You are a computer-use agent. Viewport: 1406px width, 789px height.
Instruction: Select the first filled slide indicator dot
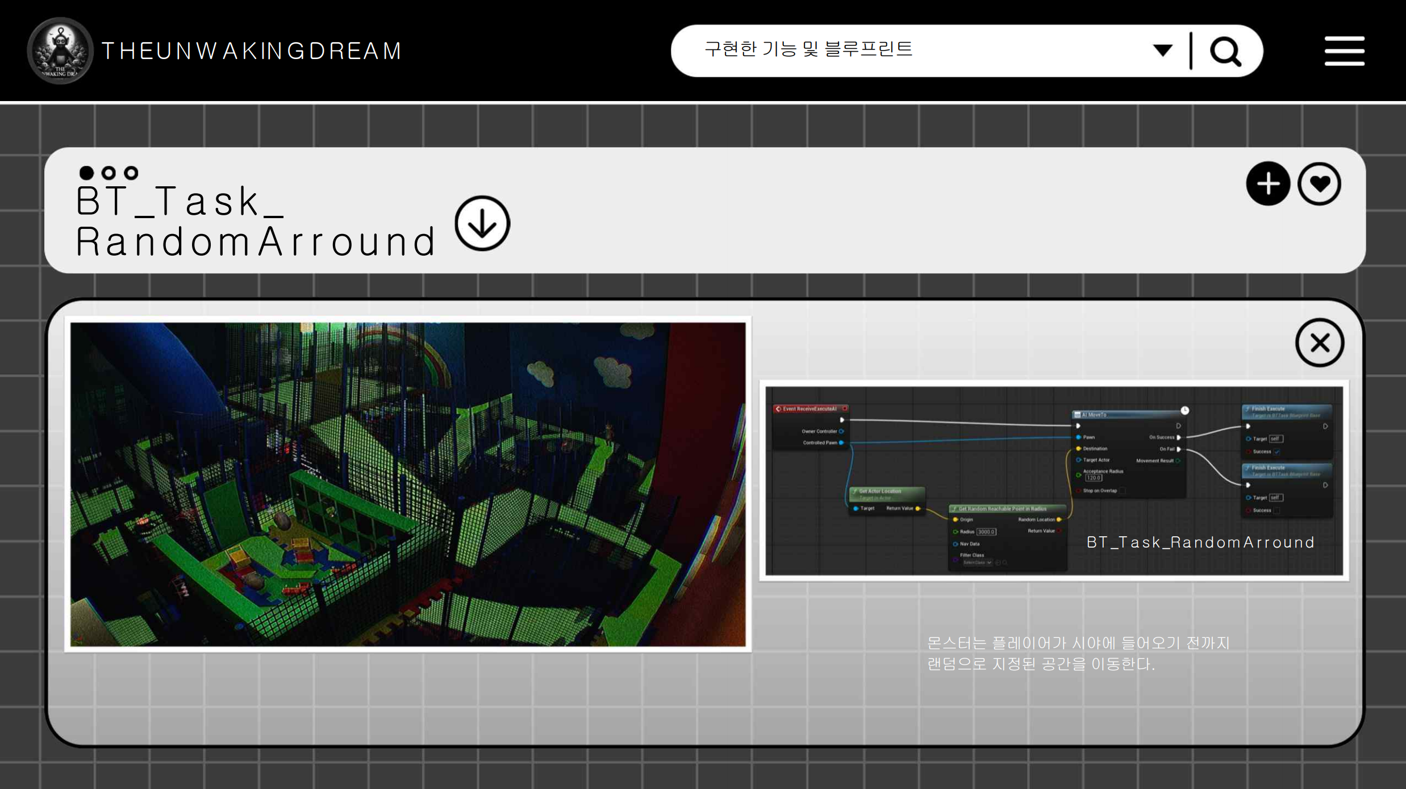click(x=86, y=173)
